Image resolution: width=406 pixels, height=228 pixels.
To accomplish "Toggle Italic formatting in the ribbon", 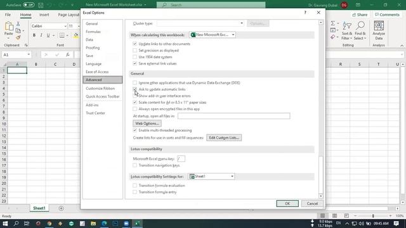I will point(41,35).
